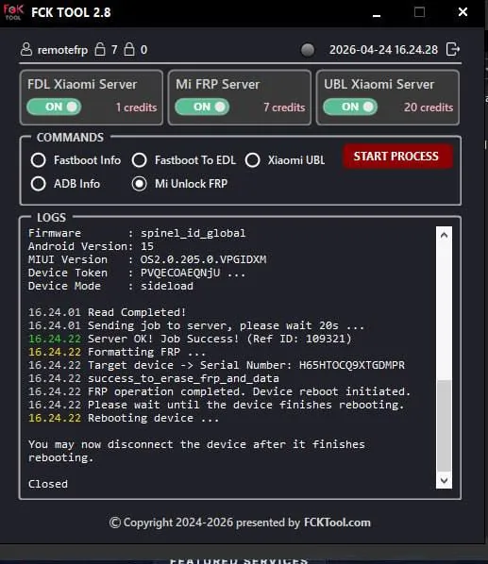
Task: Select the Fastboot Info radio button
Action: (x=38, y=160)
